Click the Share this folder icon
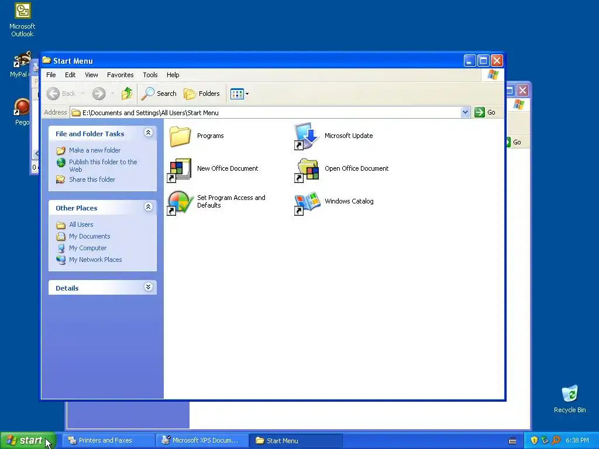This screenshot has height=449, width=599. [x=61, y=179]
